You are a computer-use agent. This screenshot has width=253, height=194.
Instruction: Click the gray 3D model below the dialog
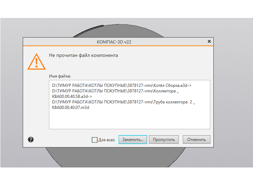115,157
